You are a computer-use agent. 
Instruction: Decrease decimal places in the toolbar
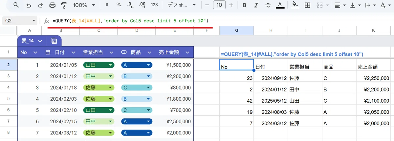tap(130, 5)
